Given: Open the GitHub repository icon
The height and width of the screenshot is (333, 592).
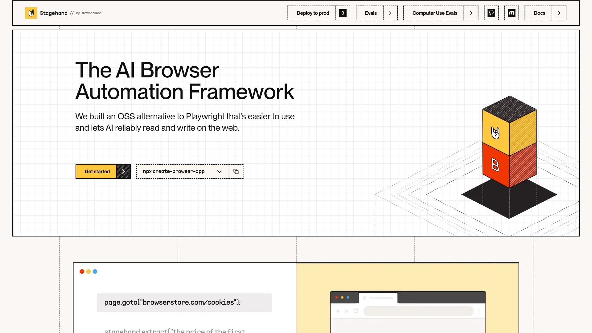Looking at the screenshot, I should [491, 13].
